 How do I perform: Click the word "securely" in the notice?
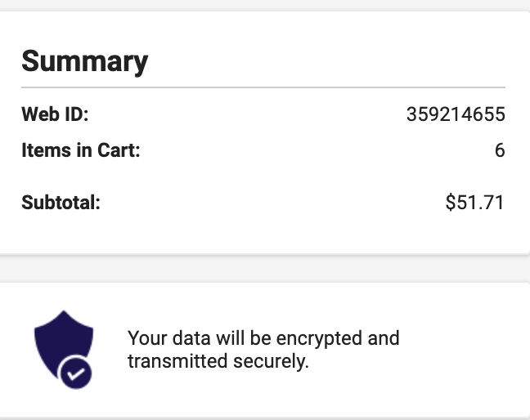276,361
